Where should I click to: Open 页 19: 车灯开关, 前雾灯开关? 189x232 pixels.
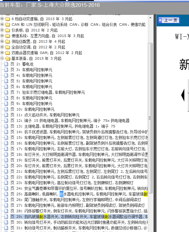tap(79, 160)
